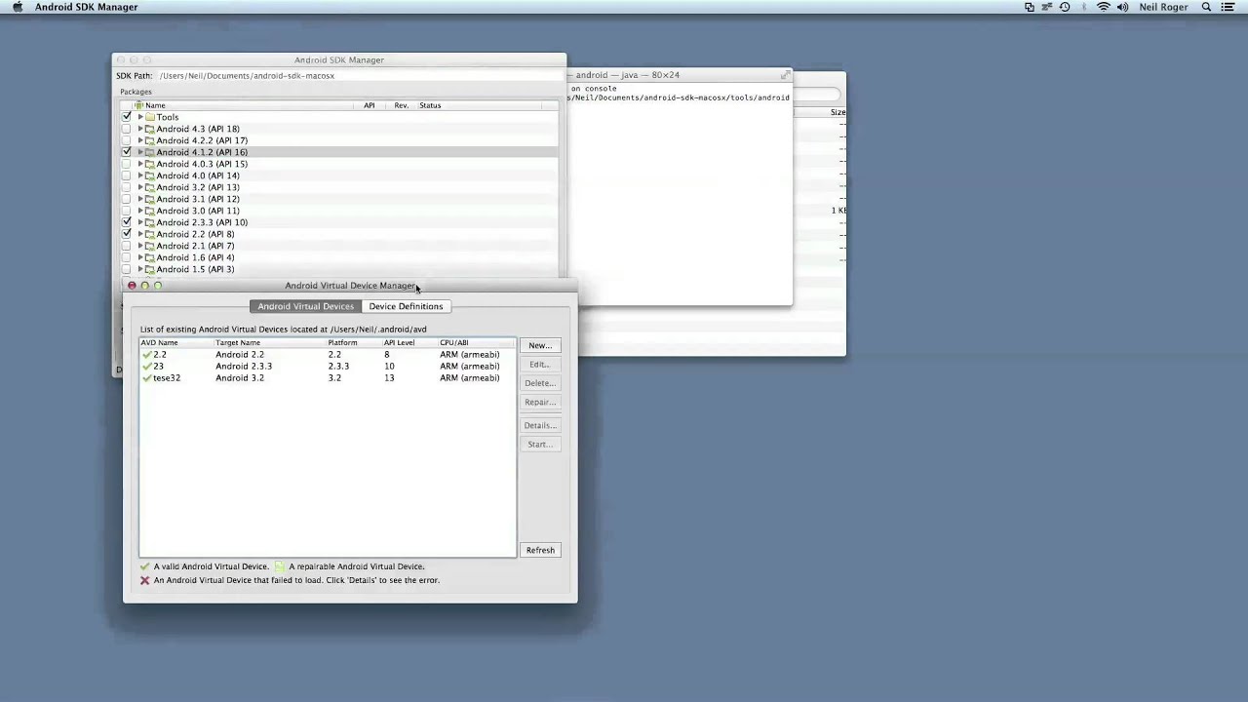Viewport: 1248px width, 702px height.
Task: Expand the Android 2.2 (API 8) node
Action: point(140,234)
